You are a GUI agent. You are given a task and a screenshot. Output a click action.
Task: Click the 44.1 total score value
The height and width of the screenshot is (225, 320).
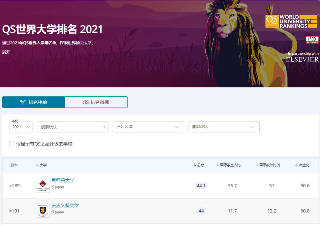201,186
